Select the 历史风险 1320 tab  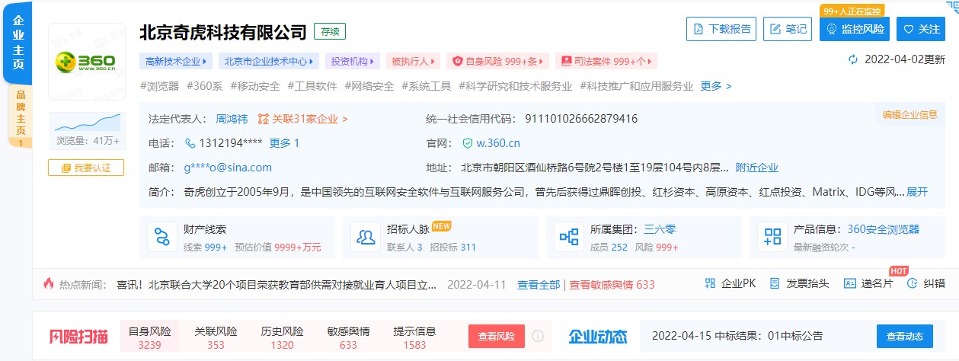pos(282,337)
